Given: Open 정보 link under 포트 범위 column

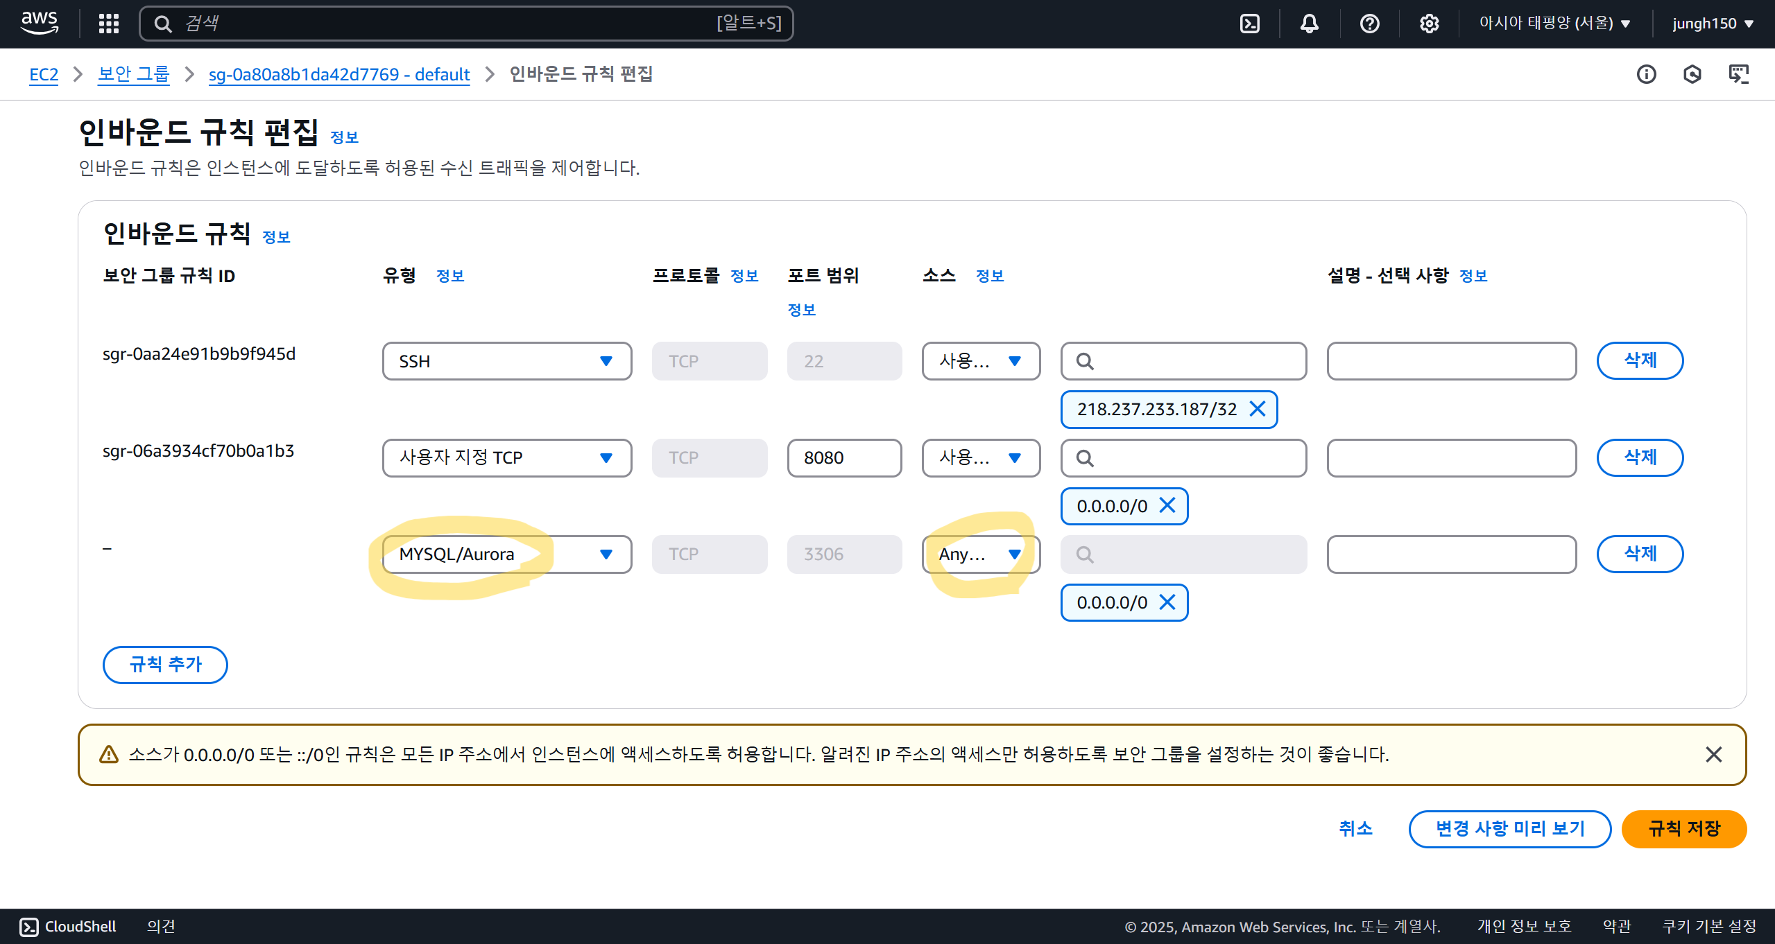Looking at the screenshot, I should pyautogui.click(x=802, y=310).
